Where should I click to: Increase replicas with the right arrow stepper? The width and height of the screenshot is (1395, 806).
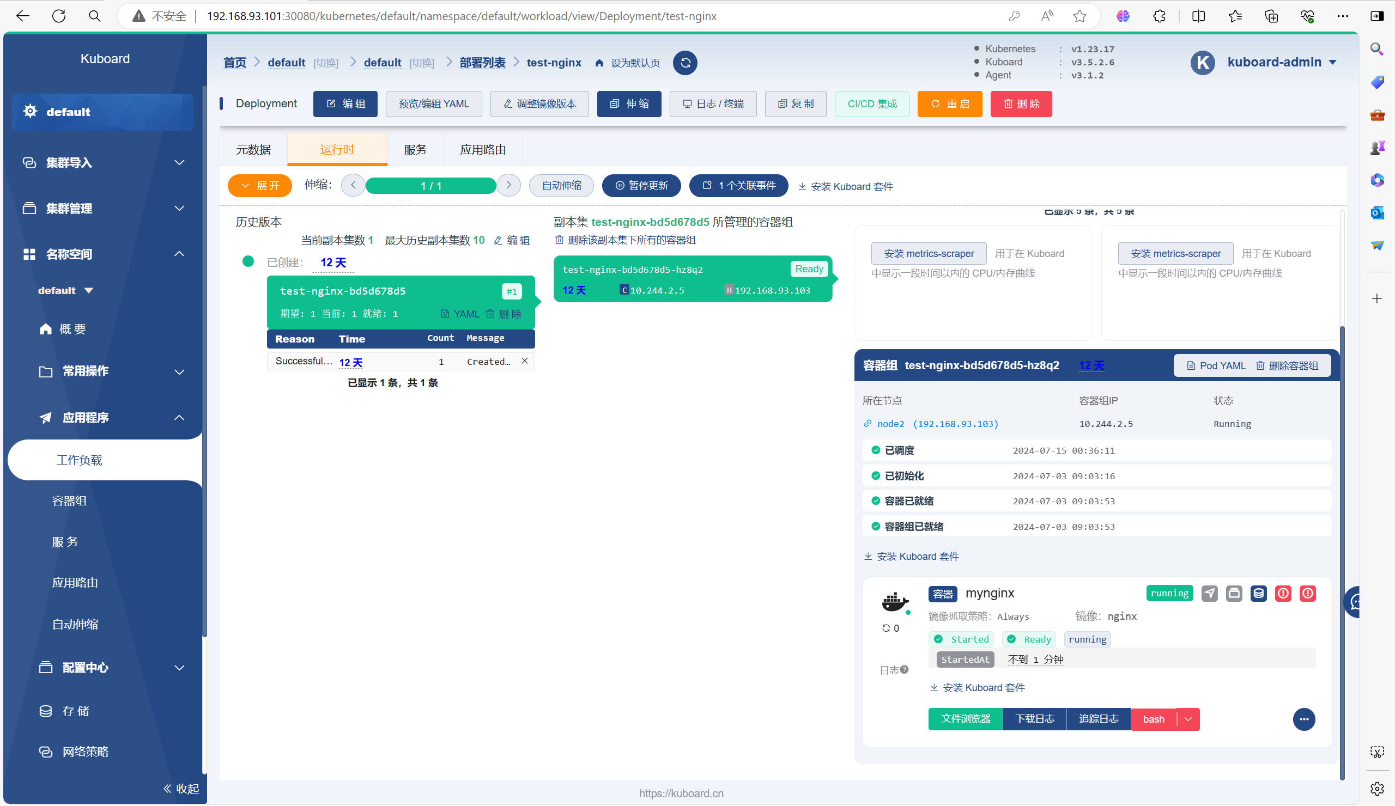pos(509,185)
